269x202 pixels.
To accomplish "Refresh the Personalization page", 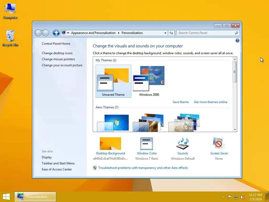I will (x=171, y=33).
